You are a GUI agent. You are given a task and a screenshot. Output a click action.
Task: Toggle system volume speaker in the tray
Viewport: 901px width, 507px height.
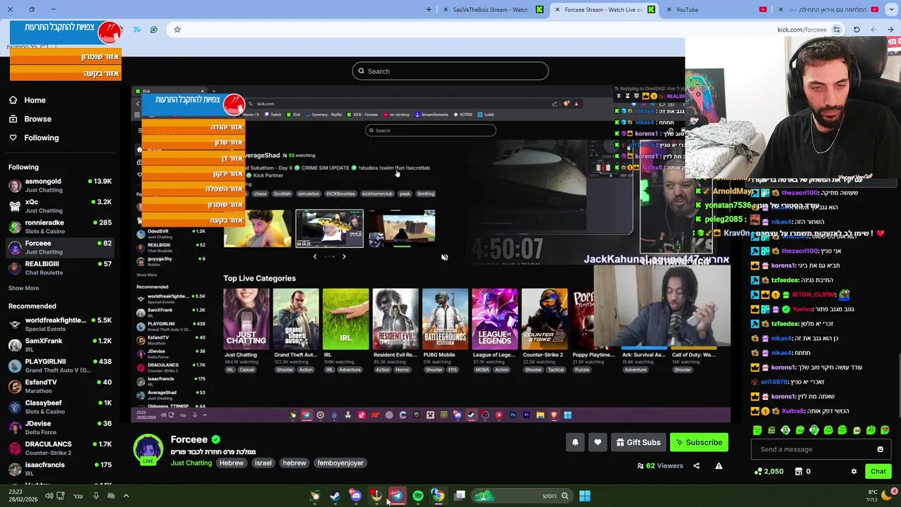(49, 496)
